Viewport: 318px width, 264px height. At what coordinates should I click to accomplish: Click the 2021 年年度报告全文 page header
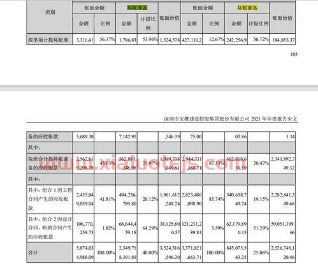(231, 119)
